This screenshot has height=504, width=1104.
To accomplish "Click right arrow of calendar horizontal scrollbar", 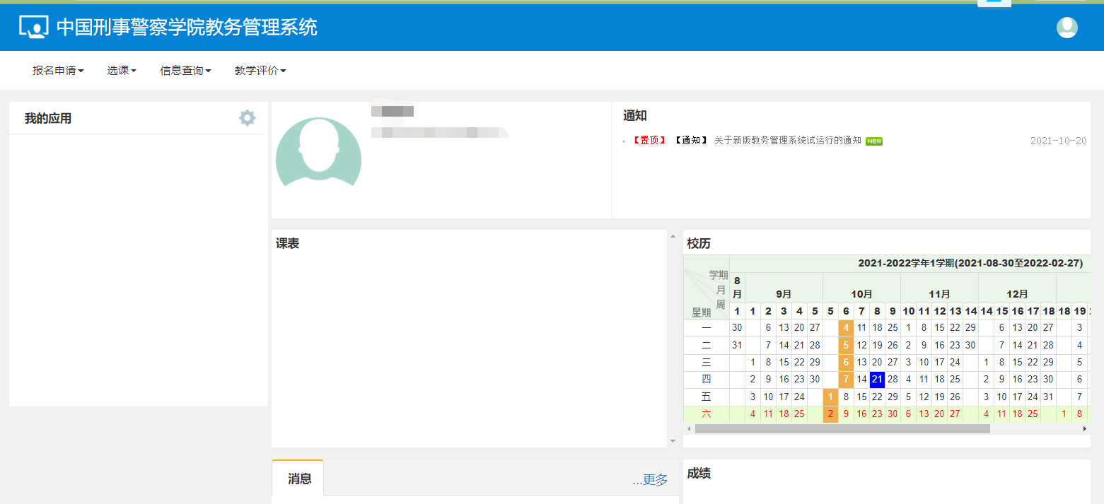I will 1085,428.
